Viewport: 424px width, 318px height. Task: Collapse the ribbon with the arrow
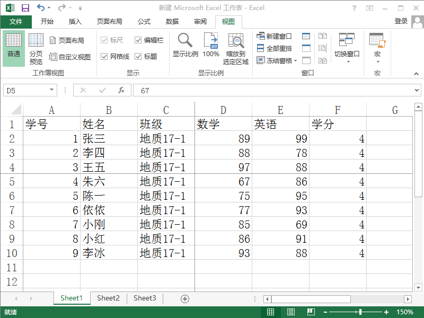[416, 74]
